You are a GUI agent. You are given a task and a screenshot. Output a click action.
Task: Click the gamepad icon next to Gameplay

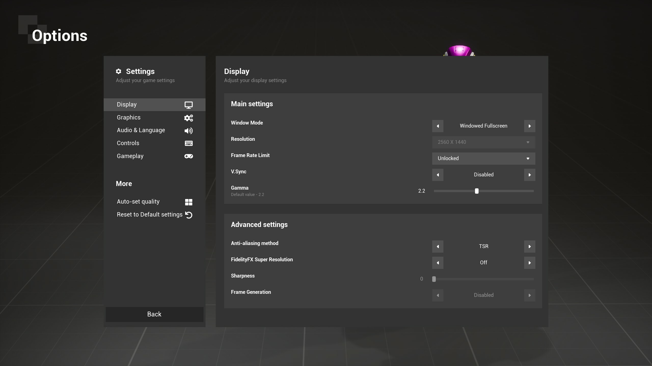point(188,156)
